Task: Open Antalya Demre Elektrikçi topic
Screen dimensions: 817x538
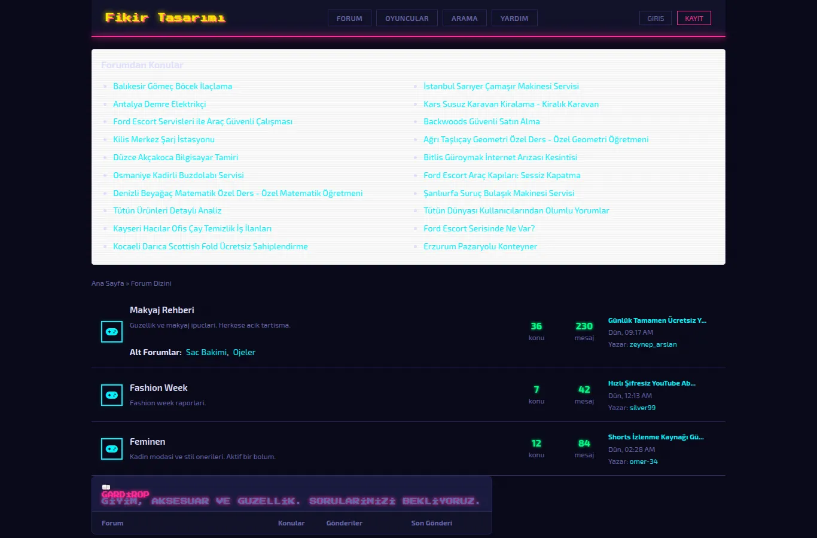Action: pyautogui.click(x=160, y=104)
